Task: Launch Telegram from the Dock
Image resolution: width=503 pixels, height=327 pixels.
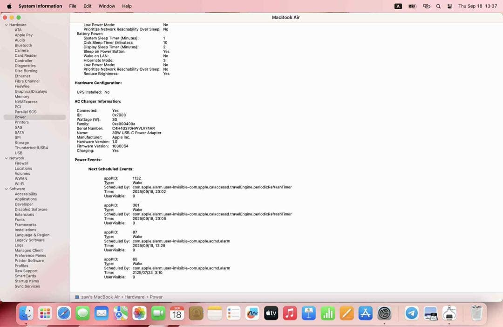Action: click(412, 313)
